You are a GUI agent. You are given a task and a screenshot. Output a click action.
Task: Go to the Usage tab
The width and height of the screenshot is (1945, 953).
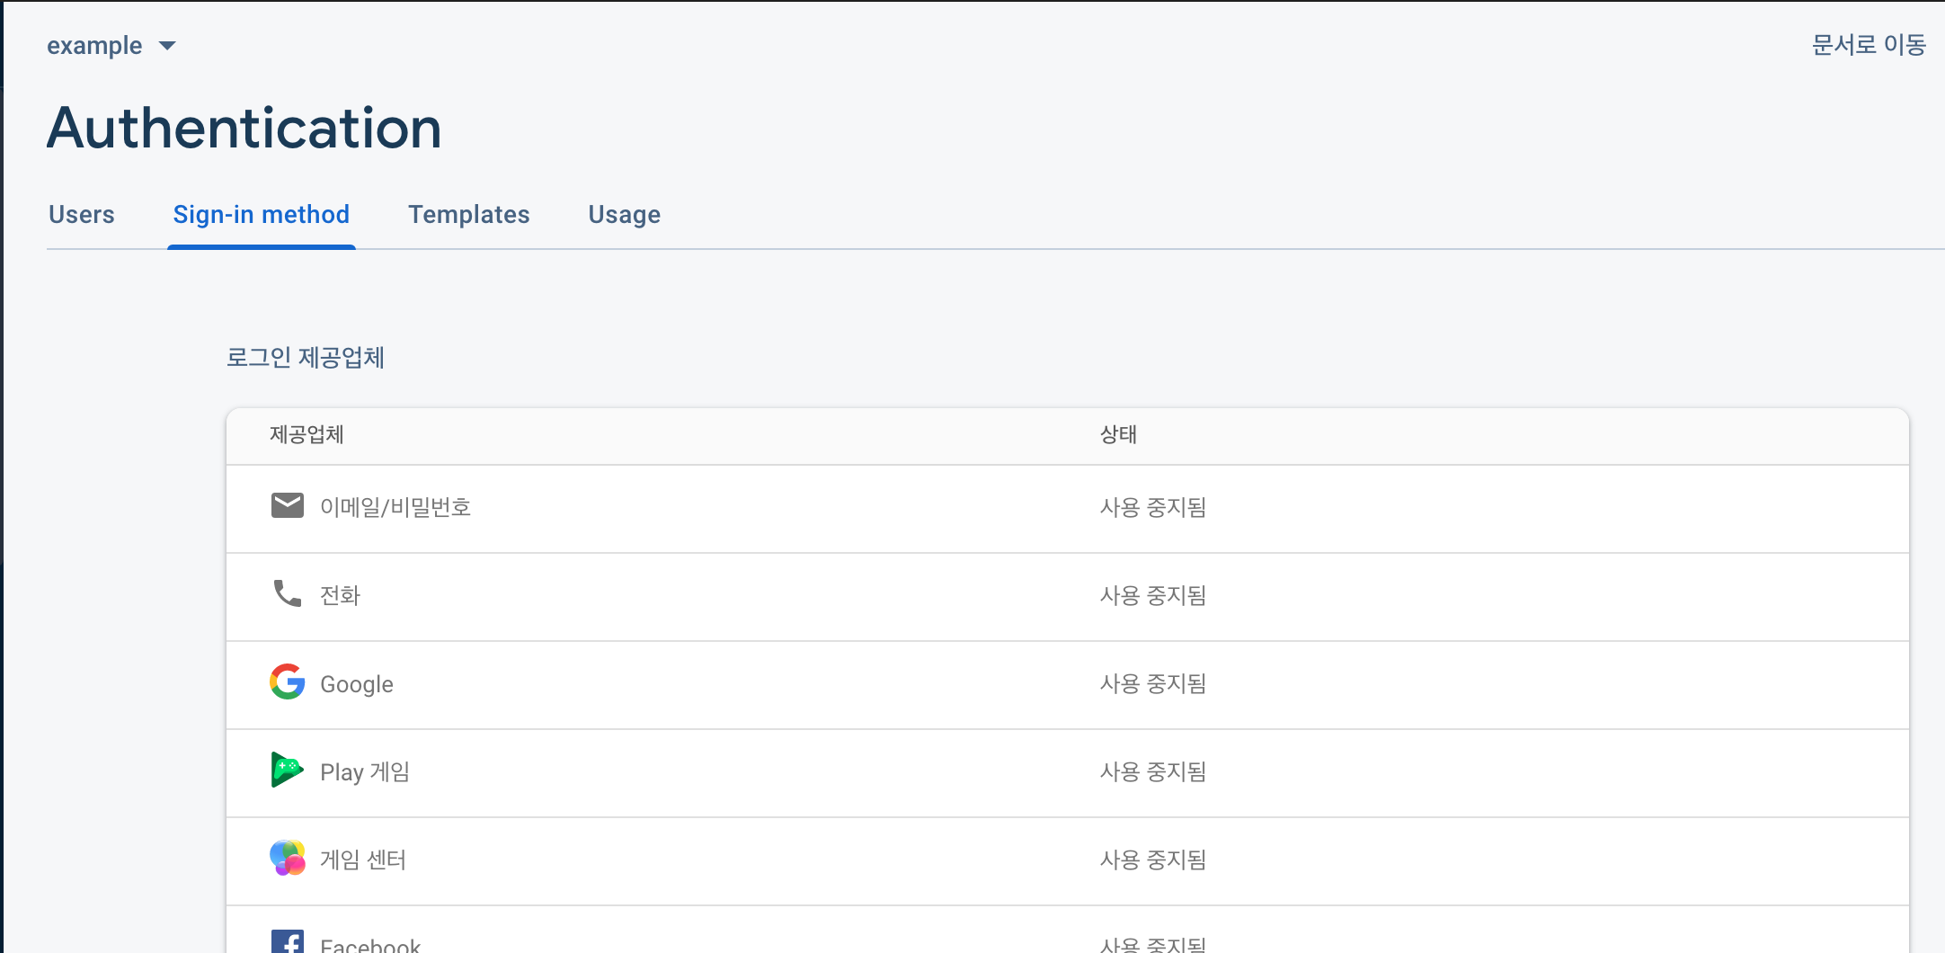tap(625, 215)
